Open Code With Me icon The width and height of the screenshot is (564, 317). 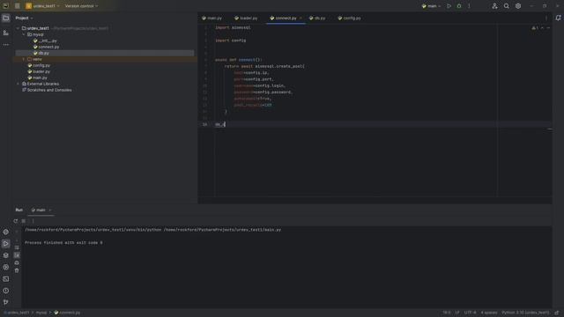pos(495,6)
